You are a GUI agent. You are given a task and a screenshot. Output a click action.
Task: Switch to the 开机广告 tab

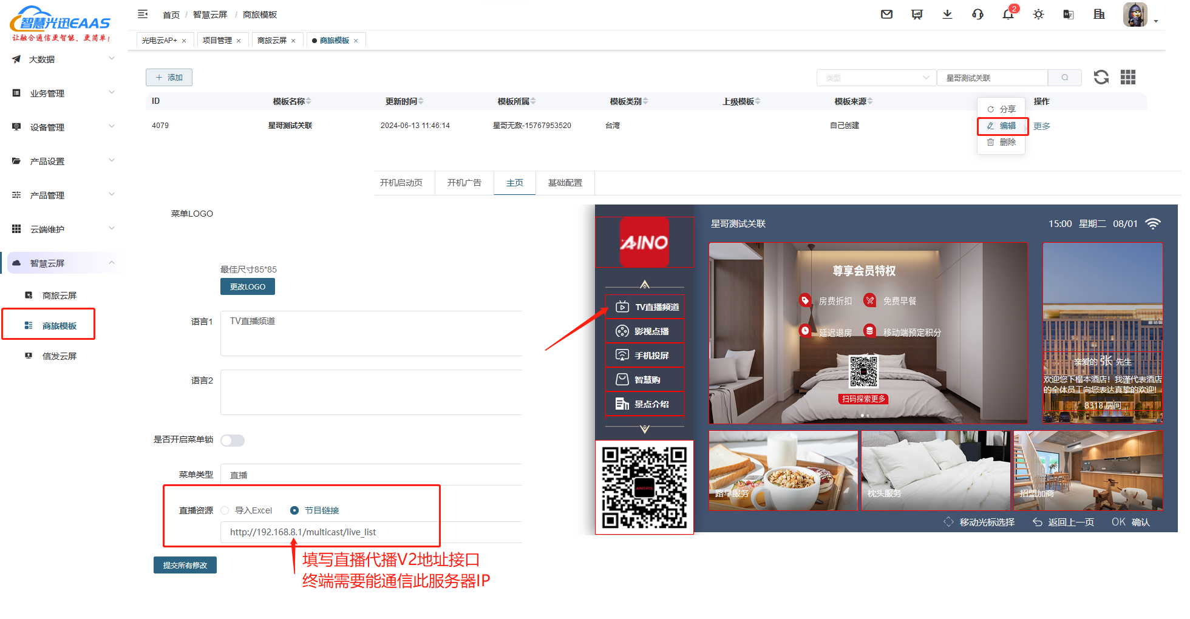click(464, 183)
